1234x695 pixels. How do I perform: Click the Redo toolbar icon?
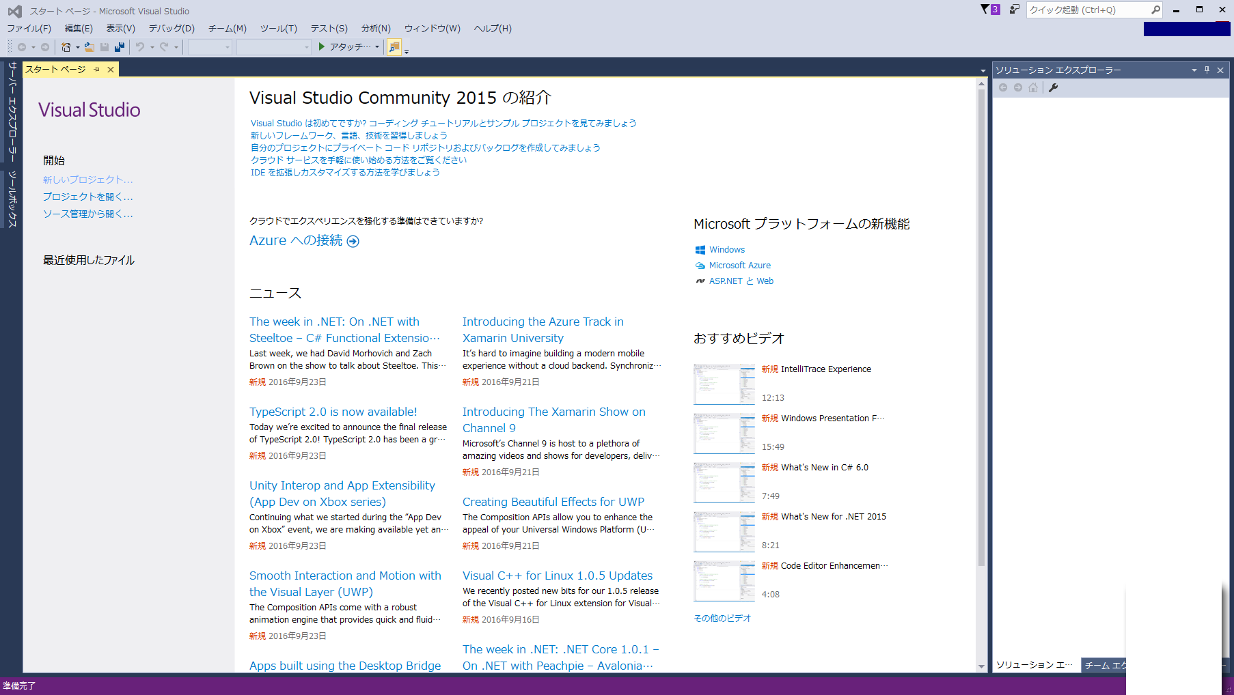point(164,47)
